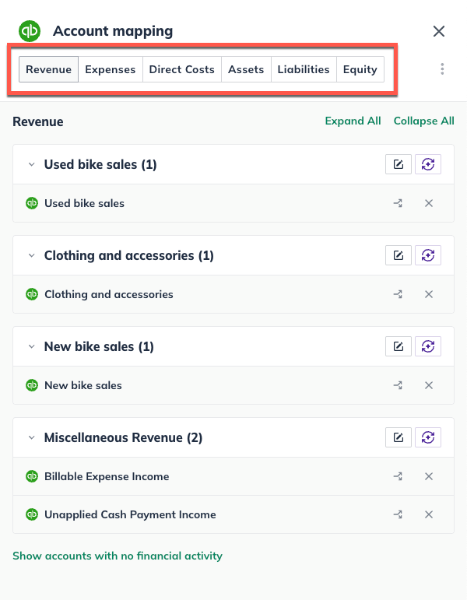Image resolution: width=467 pixels, height=600 pixels.
Task: Click the Used bike sales (1) group heading
Action: click(100, 164)
